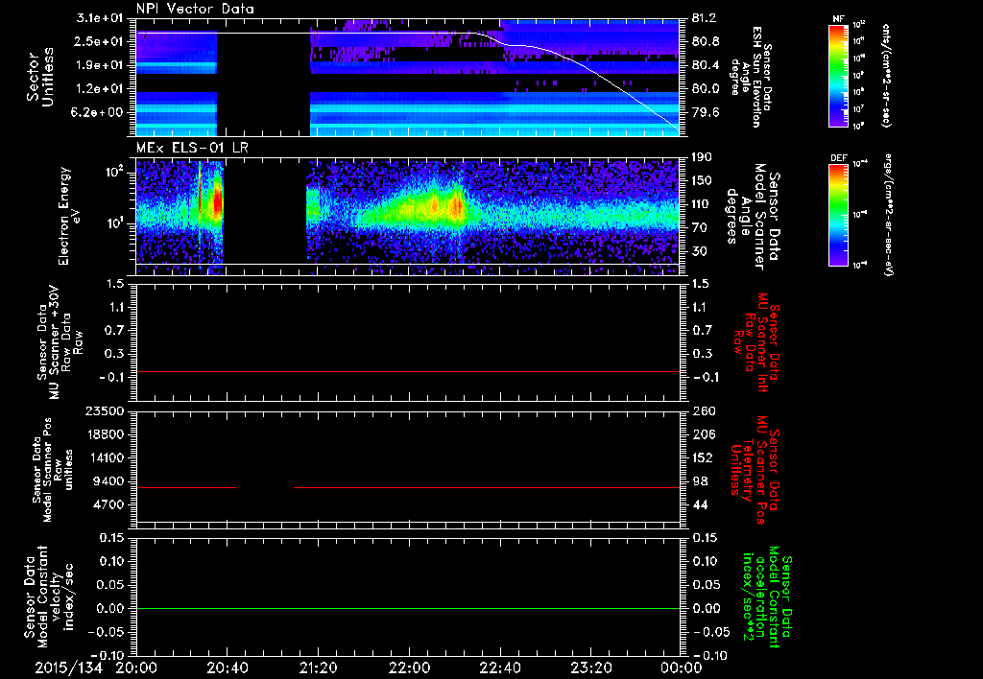This screenshot has width=983, height=679.
Task: Click the NF color scale bar
Action: [x=838, y=75]
